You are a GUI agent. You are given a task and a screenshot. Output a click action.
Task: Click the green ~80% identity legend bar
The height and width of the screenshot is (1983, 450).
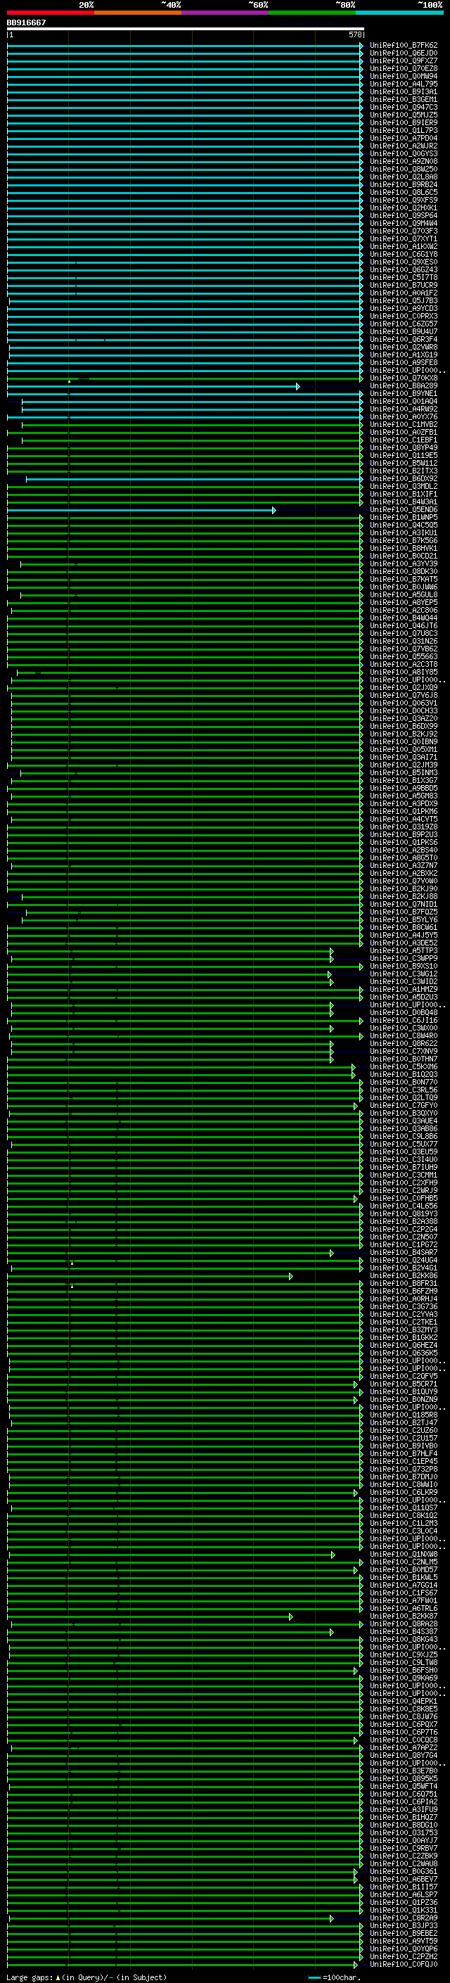[312, 13]
